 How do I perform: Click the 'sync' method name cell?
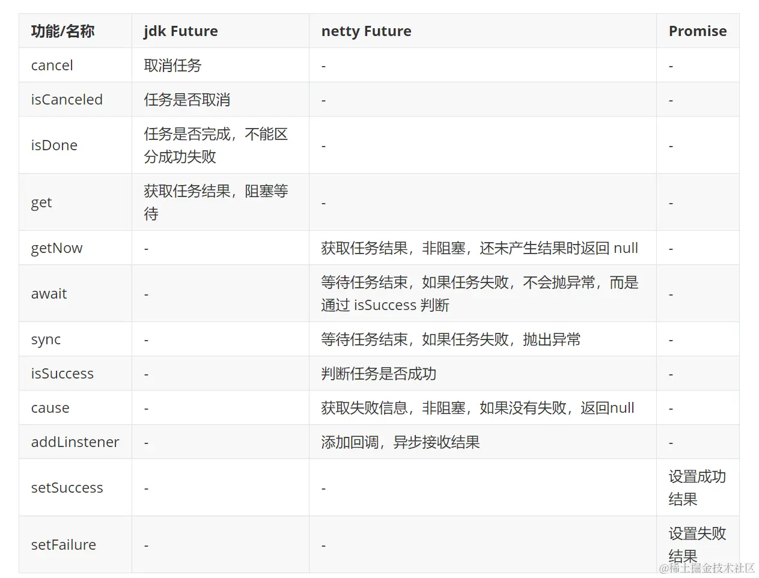click(x=46, y=339)
